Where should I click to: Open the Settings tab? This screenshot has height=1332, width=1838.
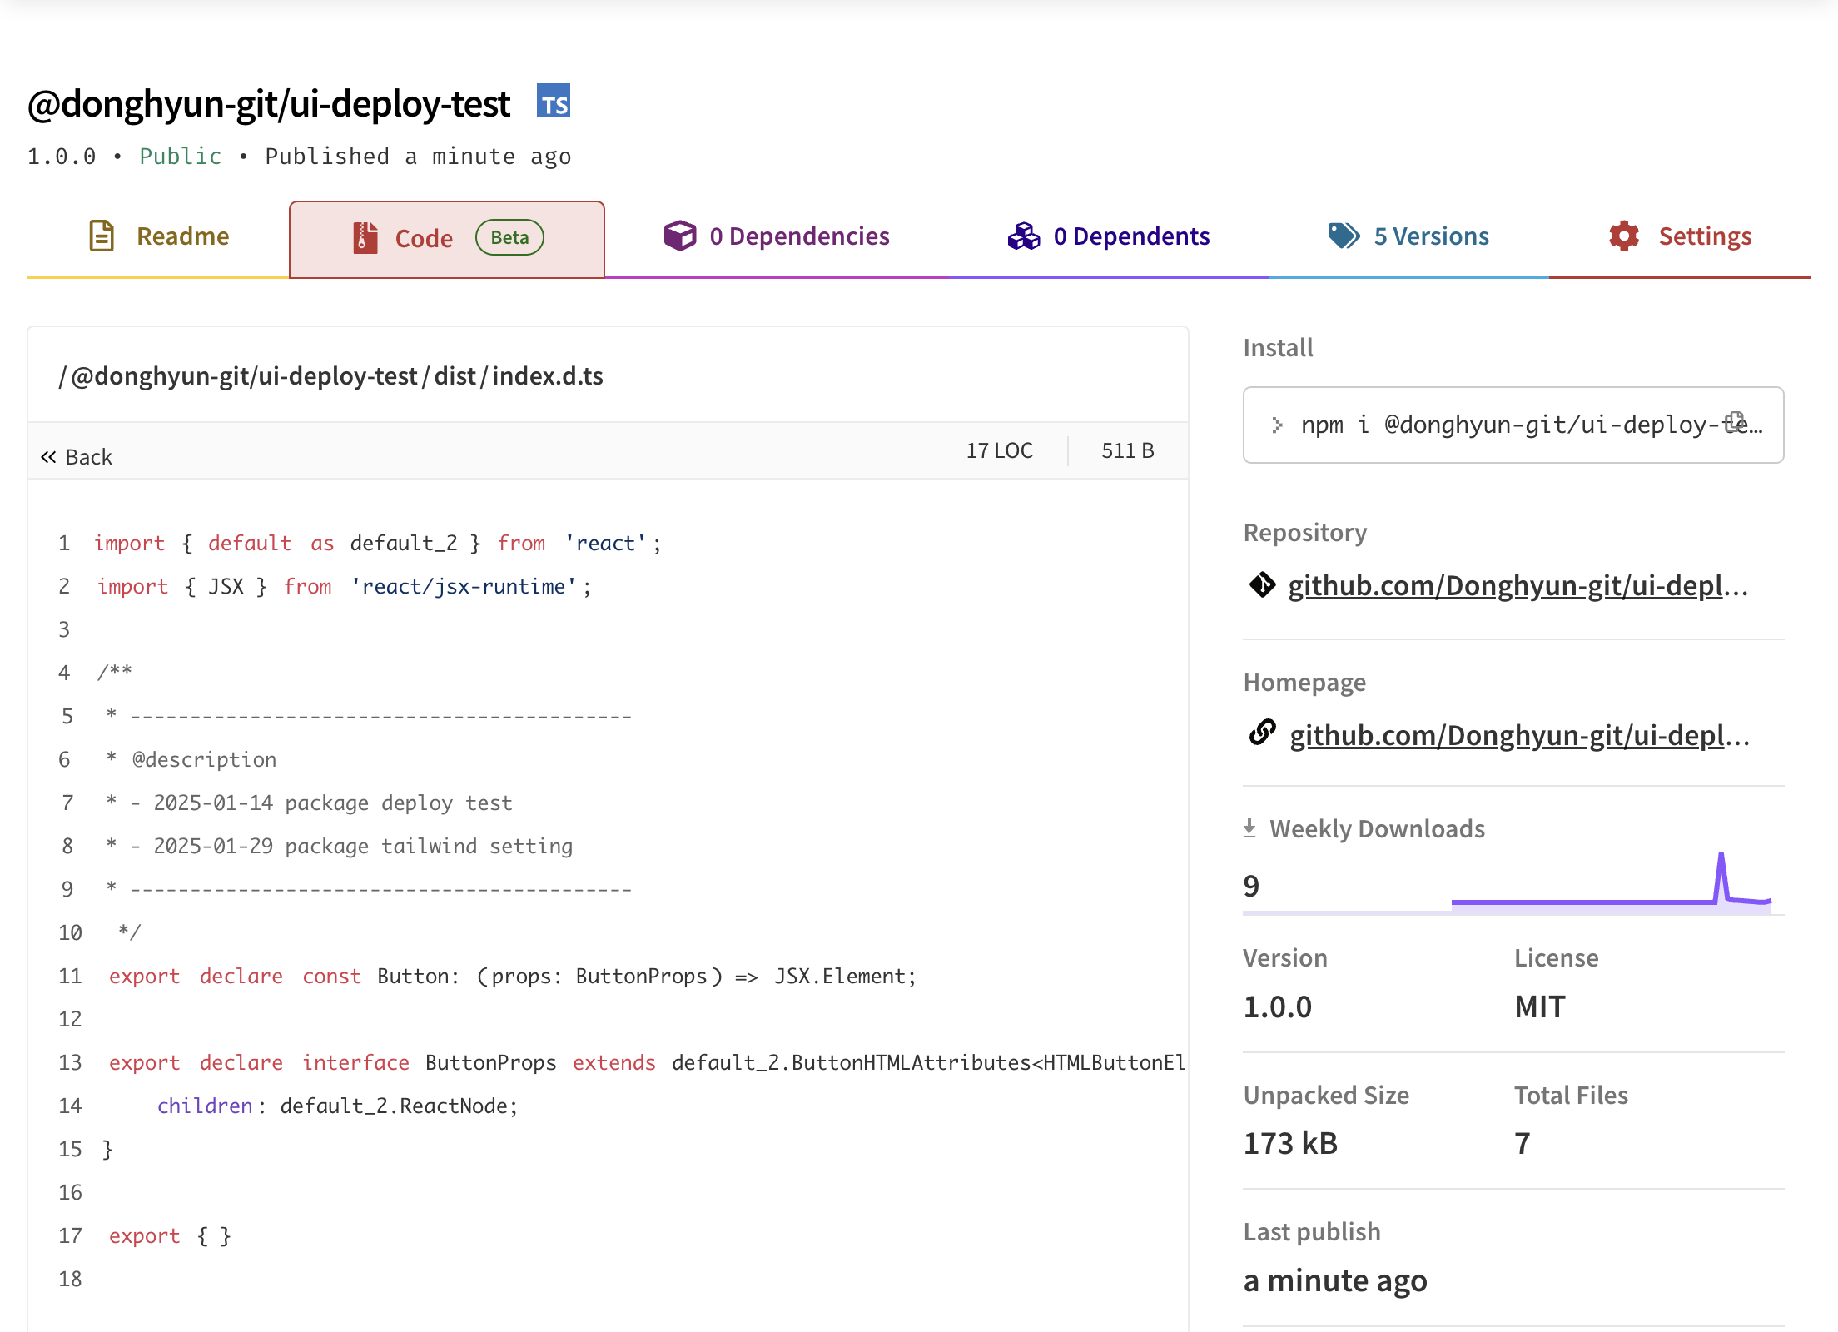1705,236
